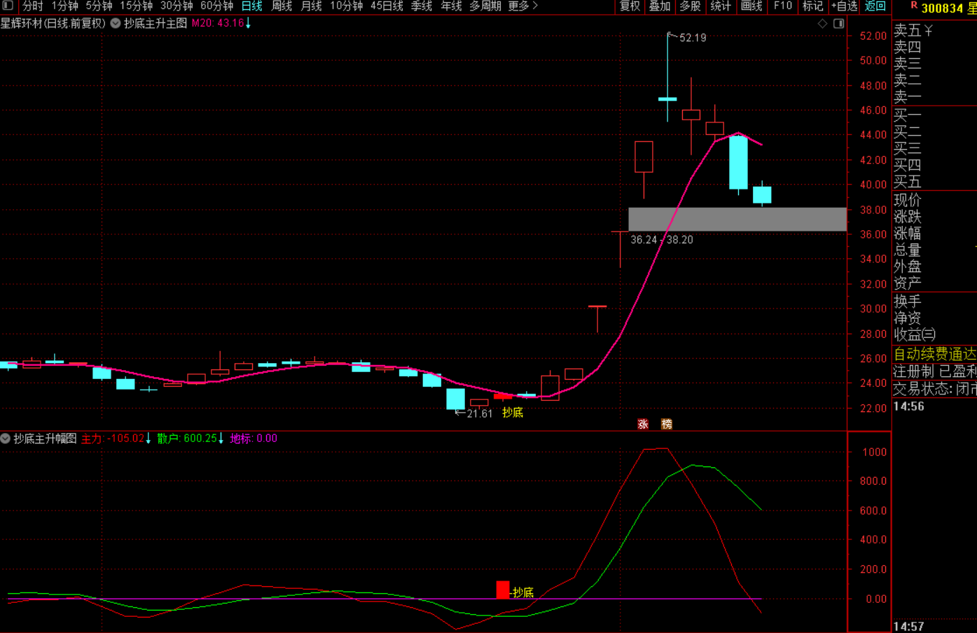This screenshot has height=633, width=977.
Task: Click the red 抄底 signal block in indicator
Action: coord(502,590)
